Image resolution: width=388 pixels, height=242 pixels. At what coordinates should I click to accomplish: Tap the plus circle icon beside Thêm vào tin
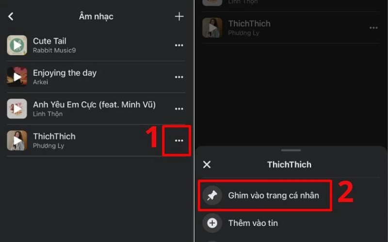(x=212, y=223)
